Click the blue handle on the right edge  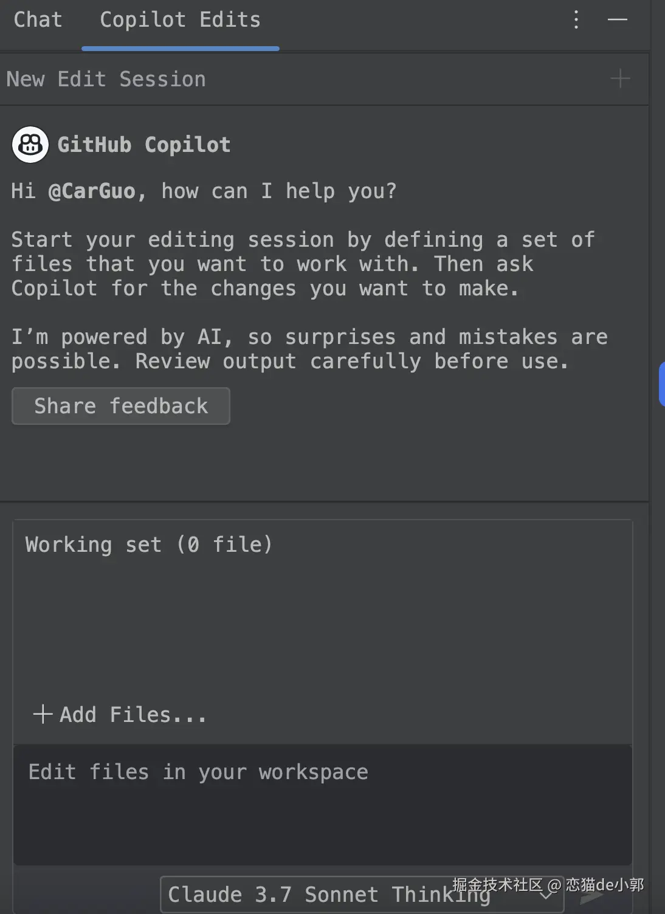[661, 384]
